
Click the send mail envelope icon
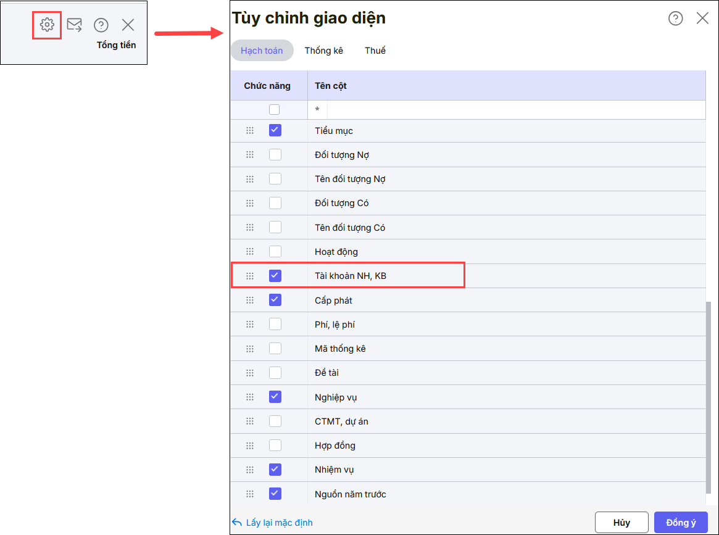74,25
